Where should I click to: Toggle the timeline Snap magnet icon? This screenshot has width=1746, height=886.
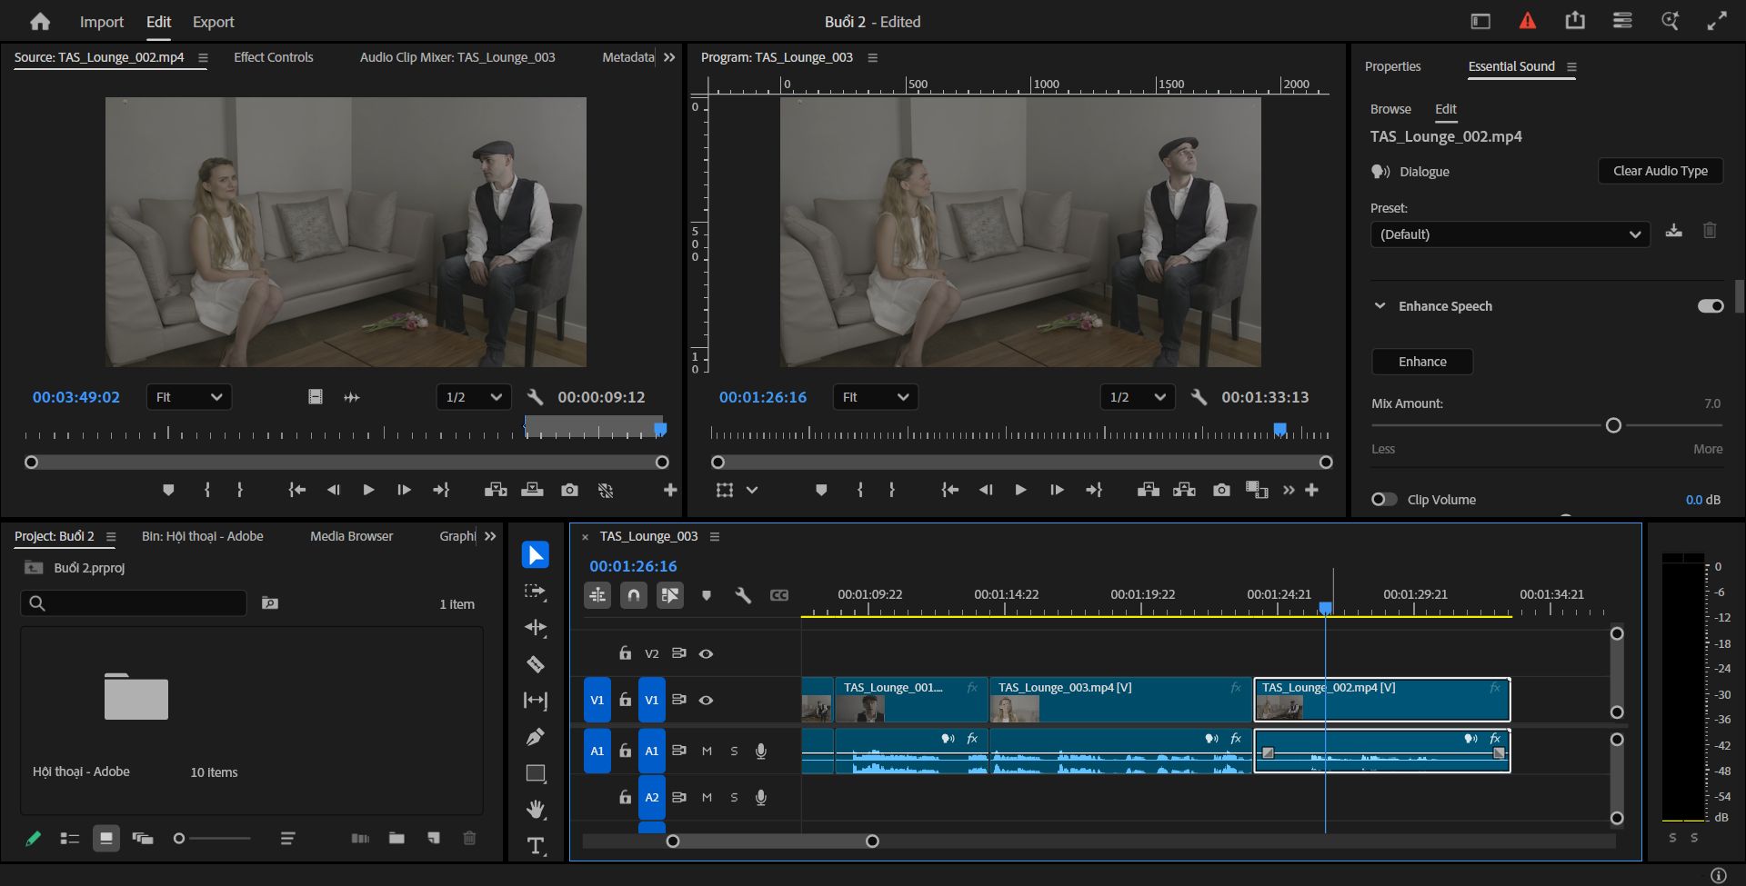[634, 595]
